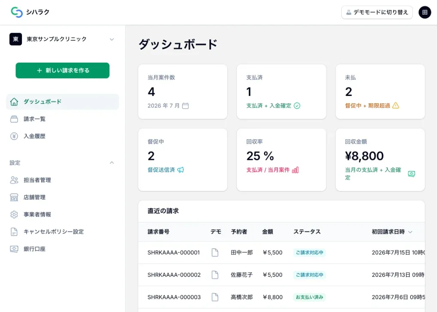Open the user avatar 田 menu

tap(425, 12)
